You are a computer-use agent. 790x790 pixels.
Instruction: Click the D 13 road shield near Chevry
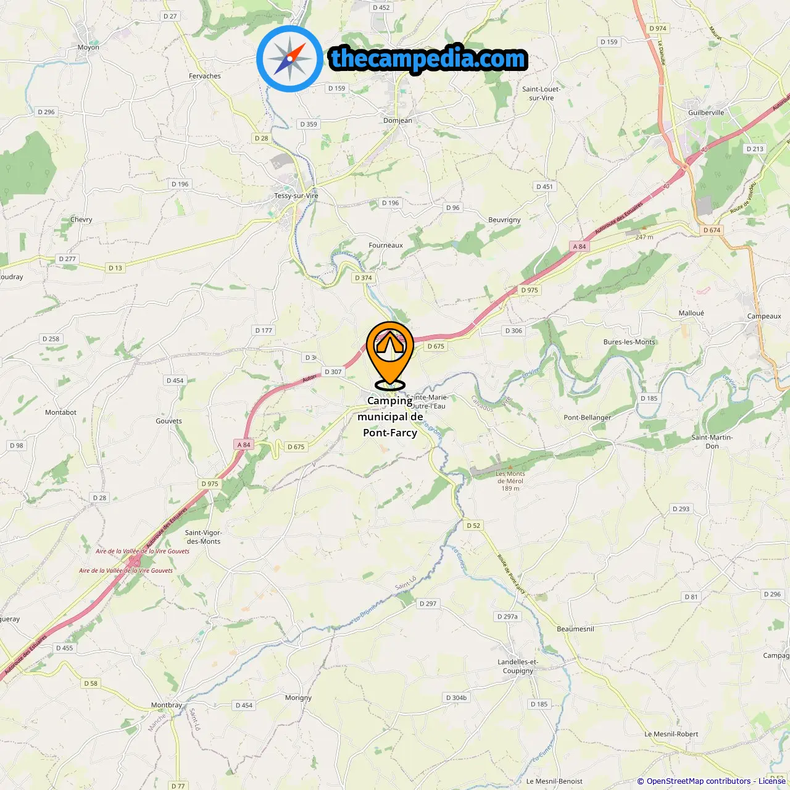(x=115, y=268)
